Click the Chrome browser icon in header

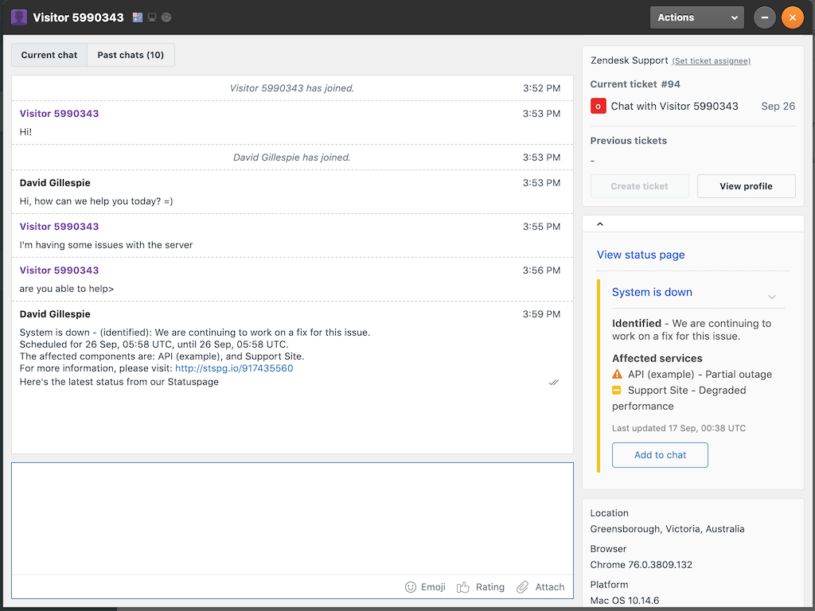166,18
